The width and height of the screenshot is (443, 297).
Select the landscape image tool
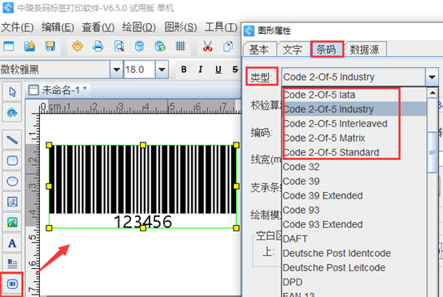pos(12,223)
